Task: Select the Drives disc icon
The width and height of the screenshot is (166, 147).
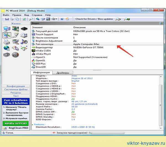Action: click(x=24, y=35)
